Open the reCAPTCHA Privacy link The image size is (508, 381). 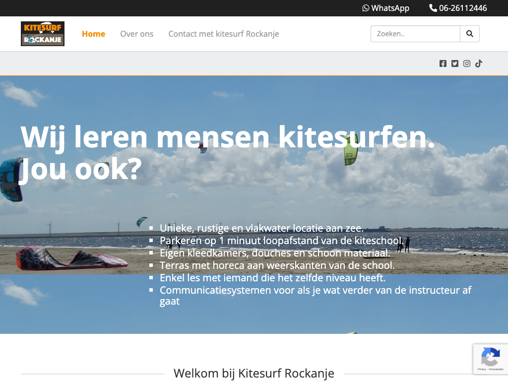point(482,369)
